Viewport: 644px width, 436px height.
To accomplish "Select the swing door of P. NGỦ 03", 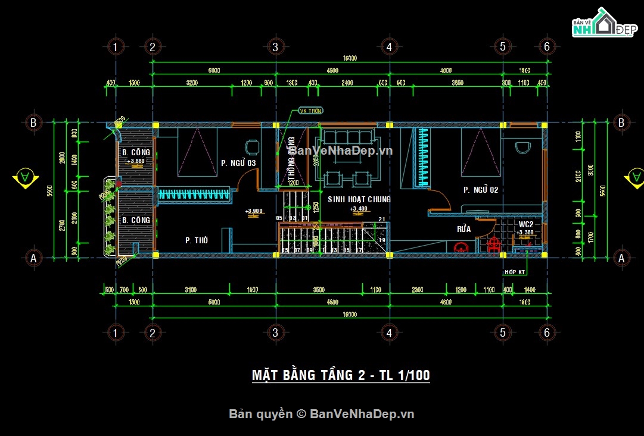I will tap(247, 180).
